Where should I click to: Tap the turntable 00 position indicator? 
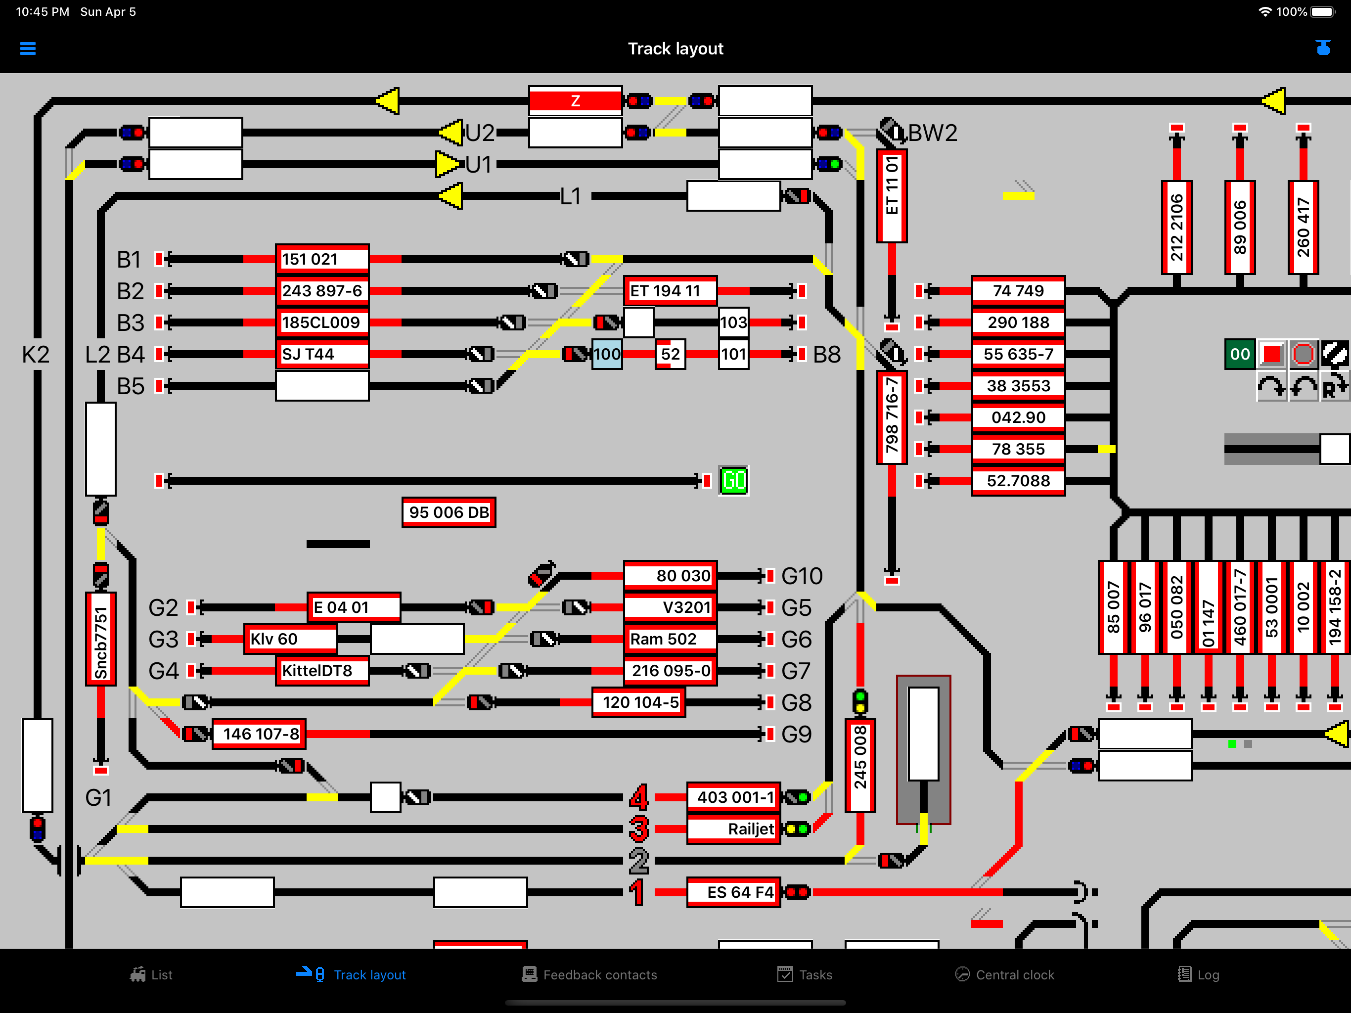tap(1240, 354)
